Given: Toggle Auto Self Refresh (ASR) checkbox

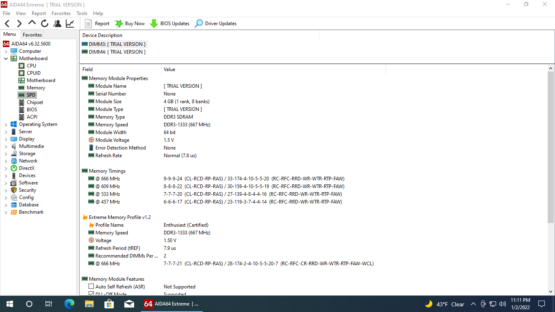Looking at the screenshot, I should pyautogui.click(x=91, y=287).
